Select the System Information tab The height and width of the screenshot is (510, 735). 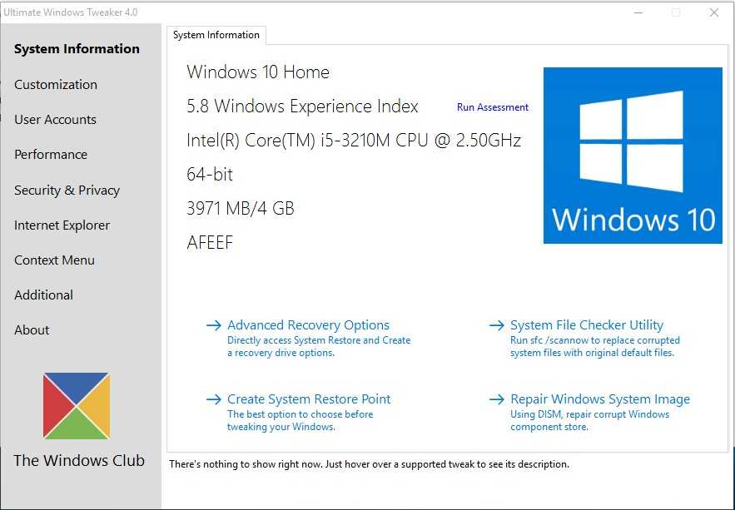(216, 35)
